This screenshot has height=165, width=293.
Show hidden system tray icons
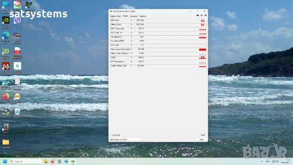[261, 161]
